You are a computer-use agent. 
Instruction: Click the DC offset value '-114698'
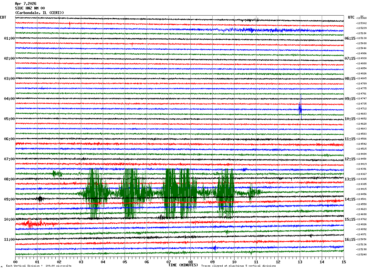(361, 214)
